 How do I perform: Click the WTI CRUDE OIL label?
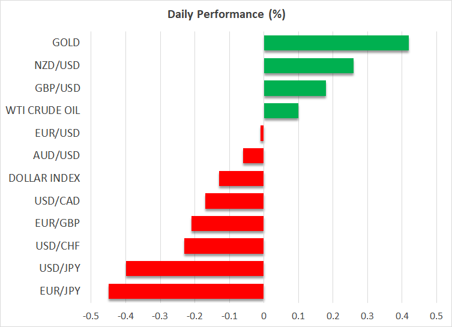(43, 111)
